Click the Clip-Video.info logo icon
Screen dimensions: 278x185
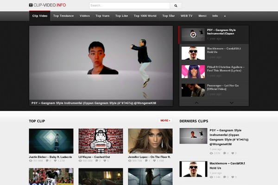(31, 5)
